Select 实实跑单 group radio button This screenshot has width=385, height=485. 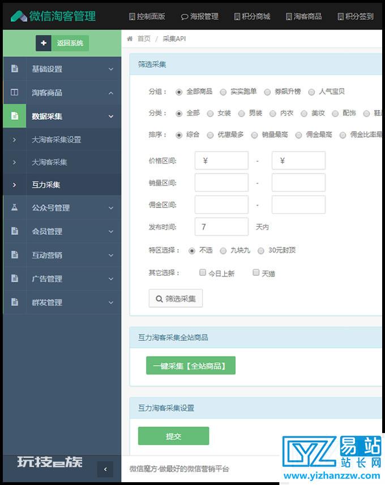coord(223,92)
